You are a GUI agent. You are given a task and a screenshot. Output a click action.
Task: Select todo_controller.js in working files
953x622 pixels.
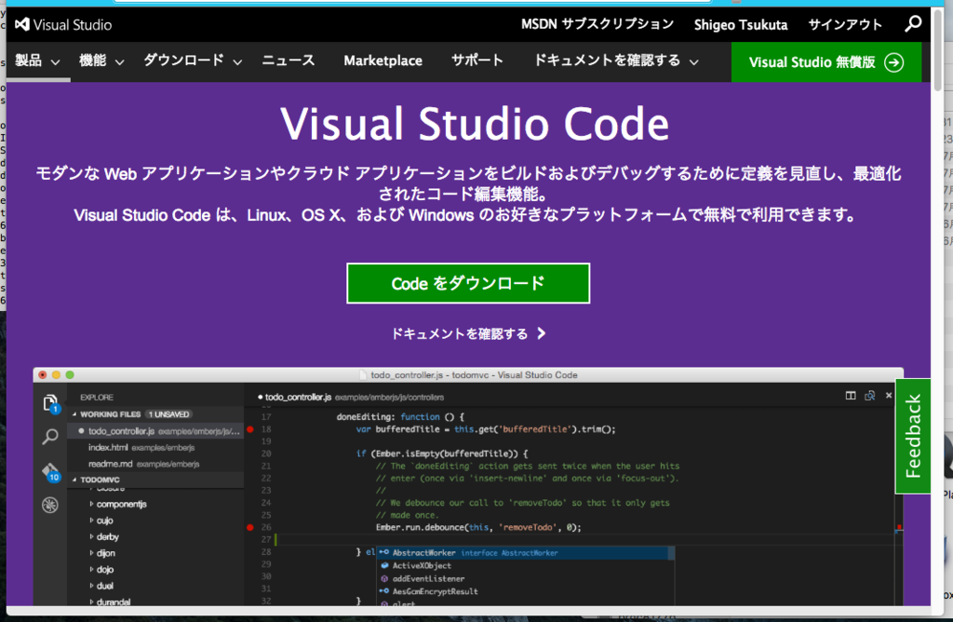coord(155,431)
